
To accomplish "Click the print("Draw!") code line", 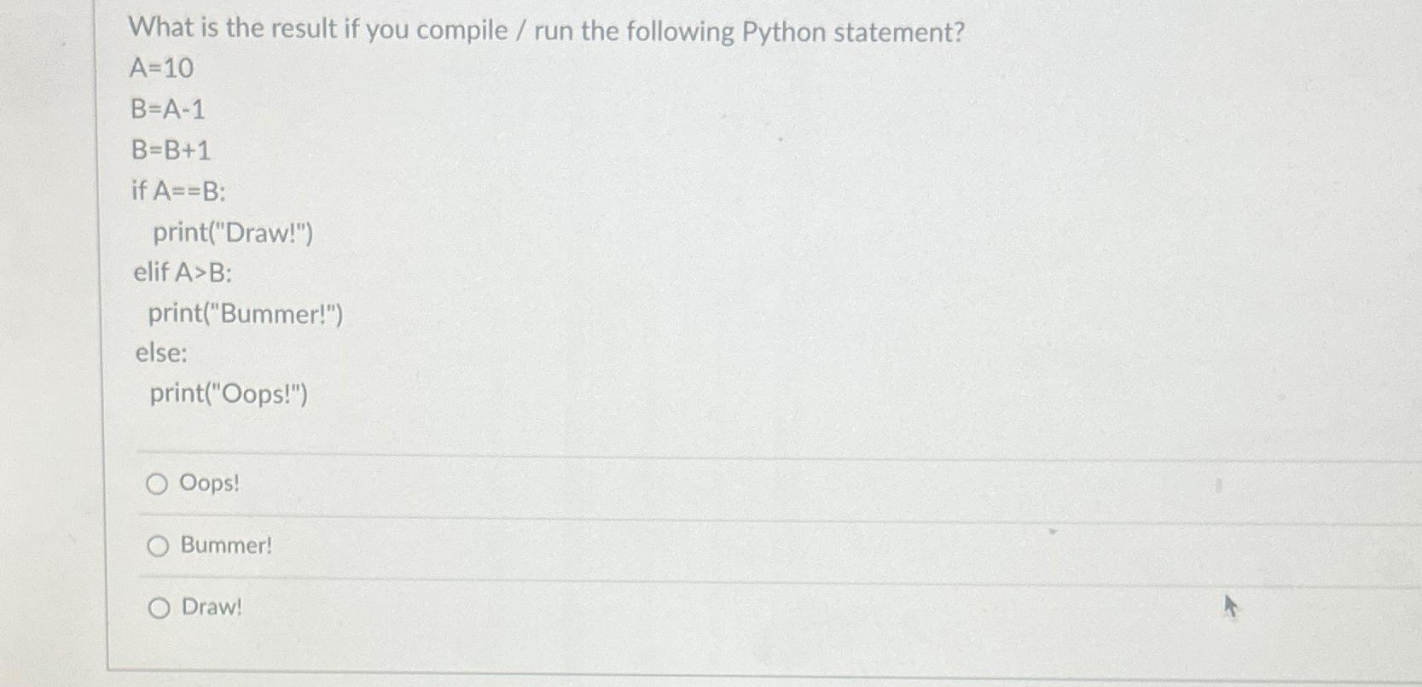I will [x=233, y=233].
